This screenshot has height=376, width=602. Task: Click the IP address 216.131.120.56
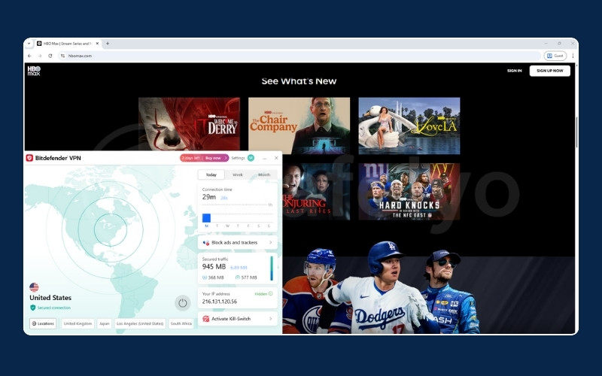220,302
